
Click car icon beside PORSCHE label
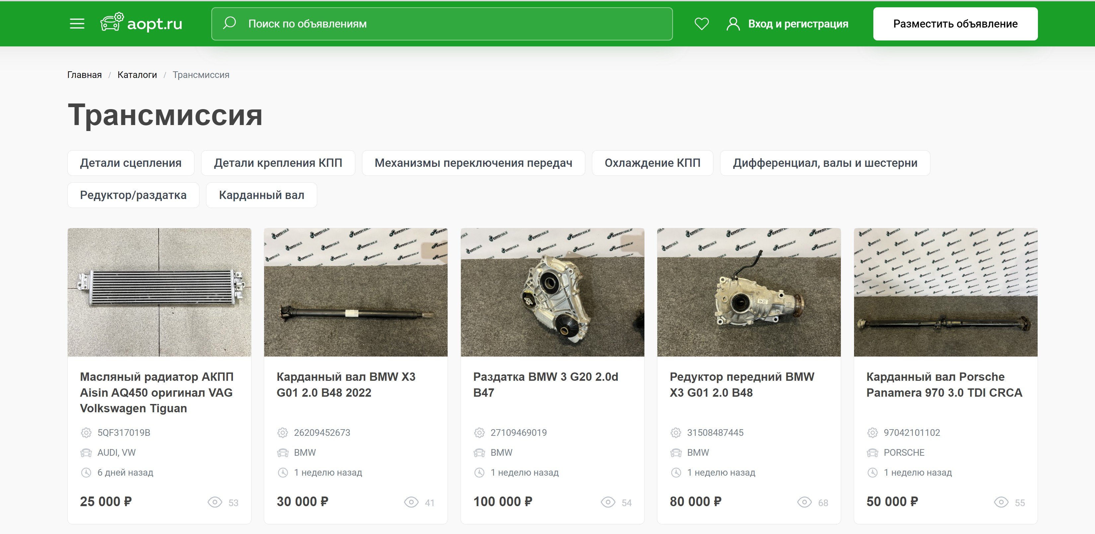tap(872, 452)
